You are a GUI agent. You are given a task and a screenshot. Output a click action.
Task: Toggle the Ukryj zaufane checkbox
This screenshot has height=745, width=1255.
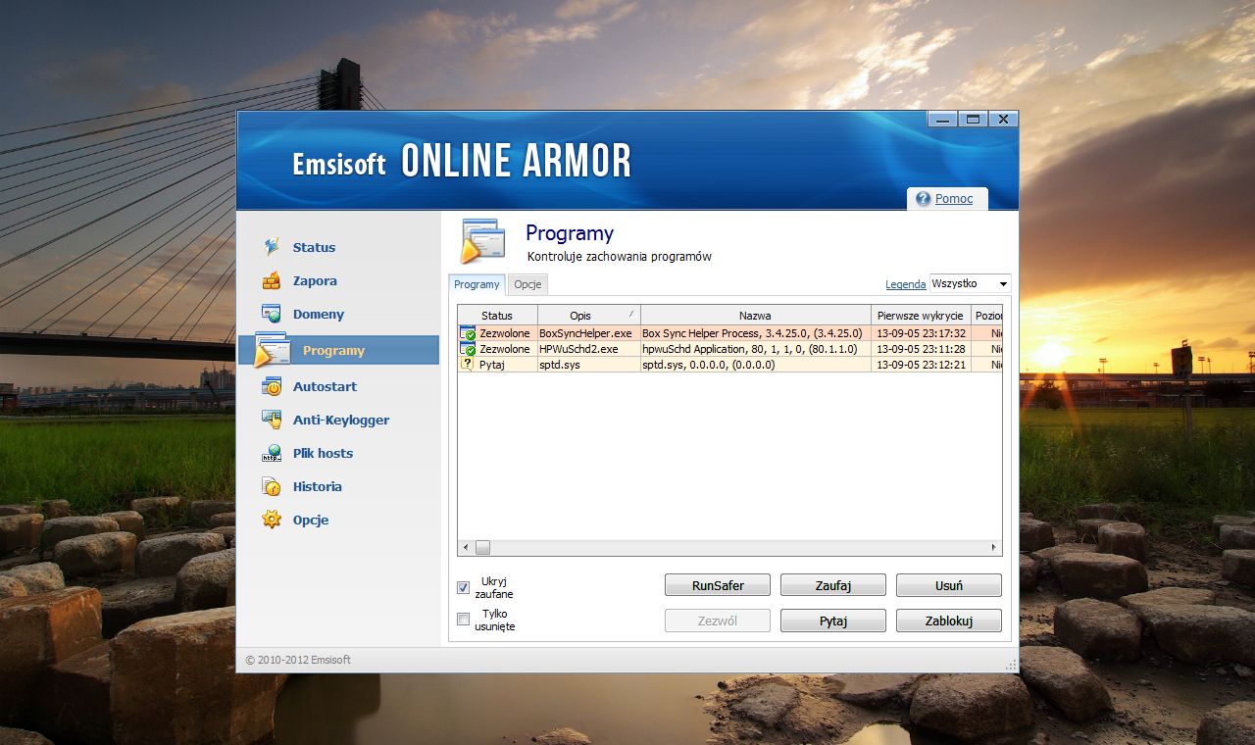click(x=464, y=588)
